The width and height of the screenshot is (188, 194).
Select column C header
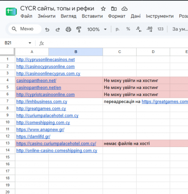[120, 52]
